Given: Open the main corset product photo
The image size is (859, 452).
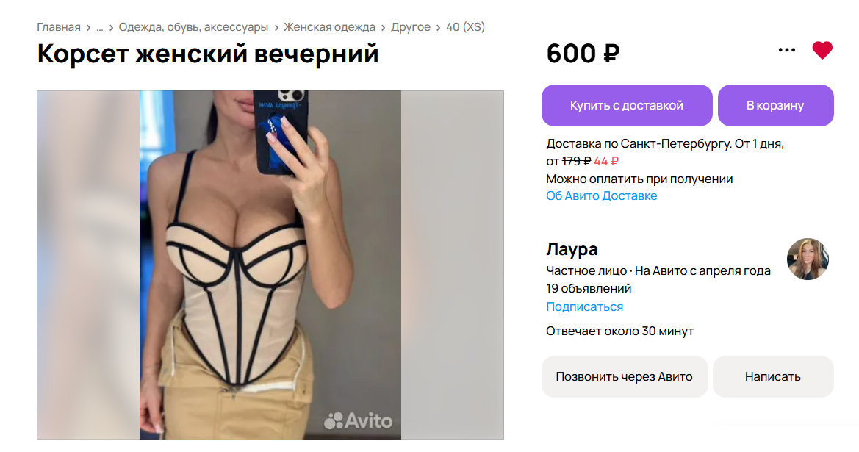Looking at the screenshot, I should [x=270, y=265].
